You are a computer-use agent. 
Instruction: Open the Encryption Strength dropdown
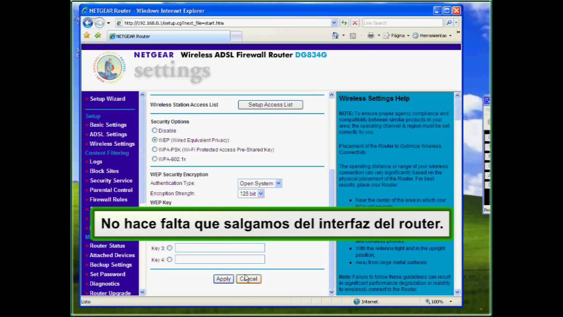251,194
